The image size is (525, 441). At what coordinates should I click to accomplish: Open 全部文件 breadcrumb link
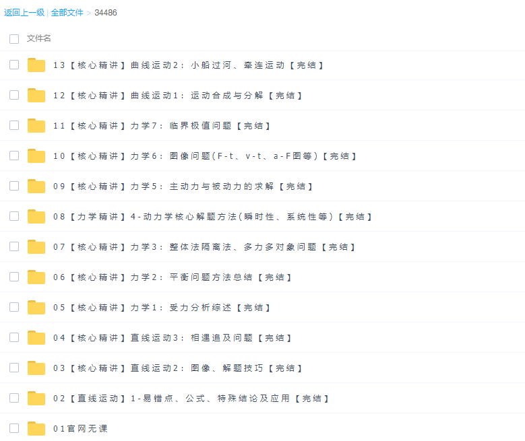pyautogui.click(x=67, y=13)
